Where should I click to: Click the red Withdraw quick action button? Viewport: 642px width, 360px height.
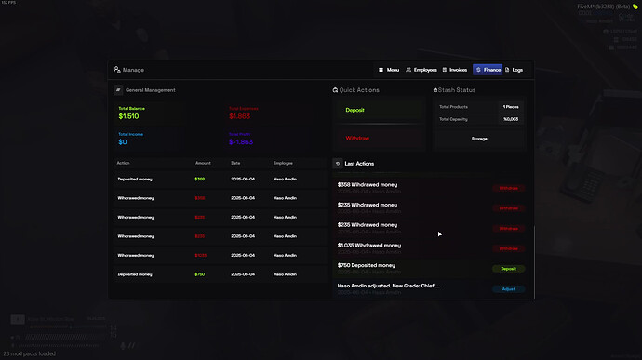379,138
